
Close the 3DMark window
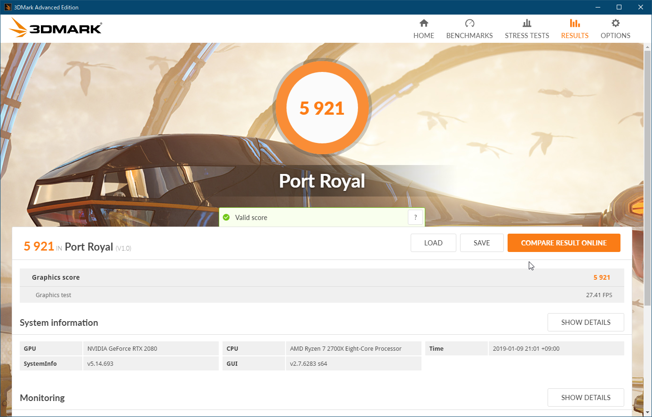pyautogui.click(x=641, y=7)
